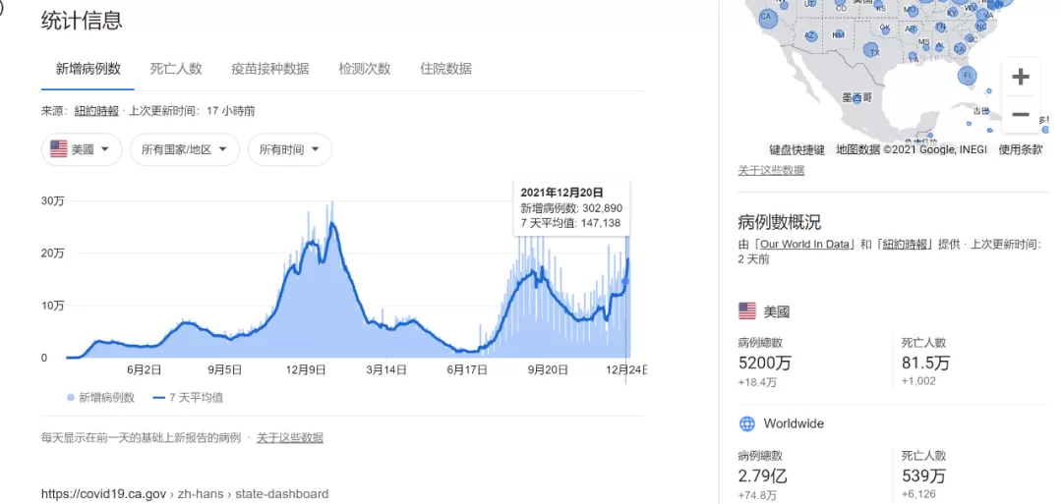Click the Worldwide 539万 deaths value
Image resolution: width=1062 pixels, height=504 pixels.
[x=923, y=476]
